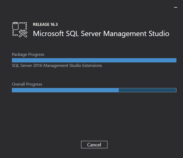Click the Package Progress label
The image size is (183, 158).
coord(28,54)
